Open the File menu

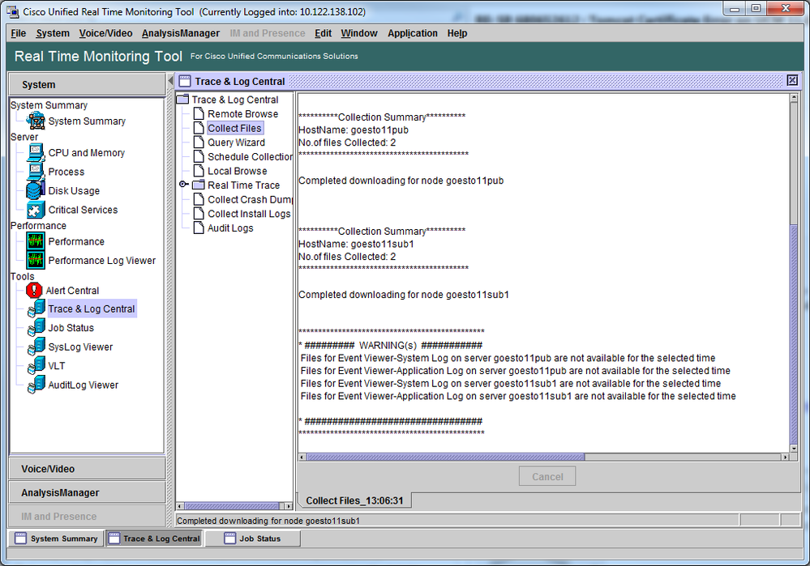[x=19, y=33]
